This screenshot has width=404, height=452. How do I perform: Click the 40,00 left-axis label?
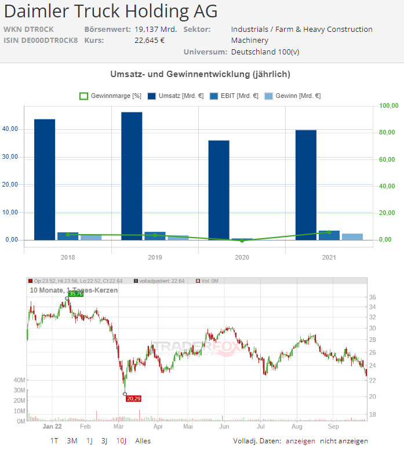[10, 129]
